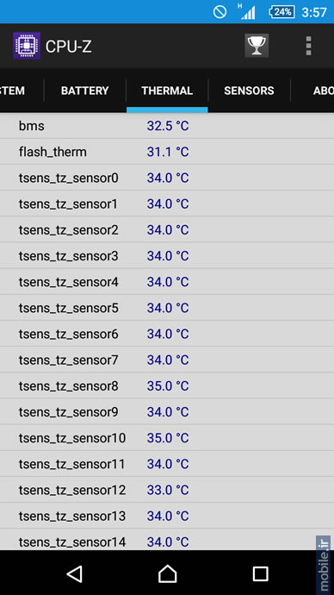Tap the clock showing 3:57
334x595 pixels.
tap(314, 12)
